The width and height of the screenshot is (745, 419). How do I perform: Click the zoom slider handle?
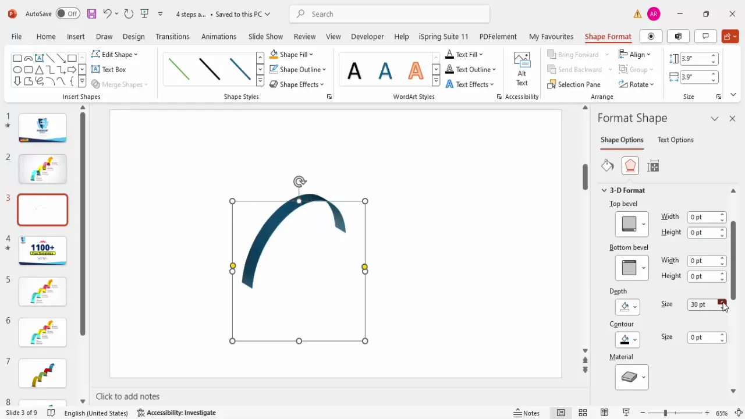pyautogui.click(x=665, y=413)
